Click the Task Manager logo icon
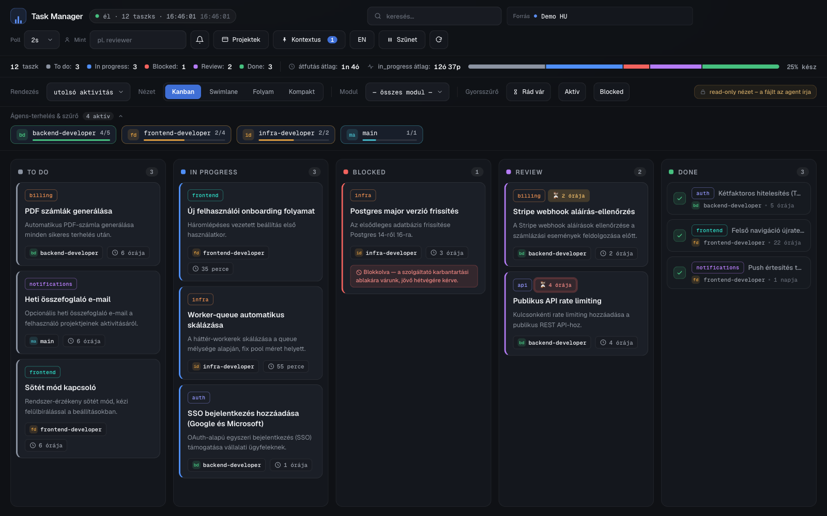This screenshot has height=516, width=827. (18, 16)
